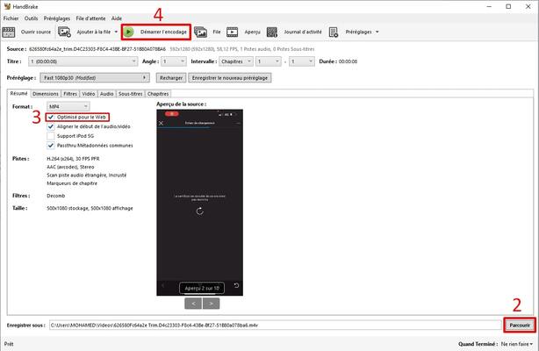Viewport: 539px width, 351px height.
Task: Click the Démarrer l'encodage label
Action: (x=163, y=32)
